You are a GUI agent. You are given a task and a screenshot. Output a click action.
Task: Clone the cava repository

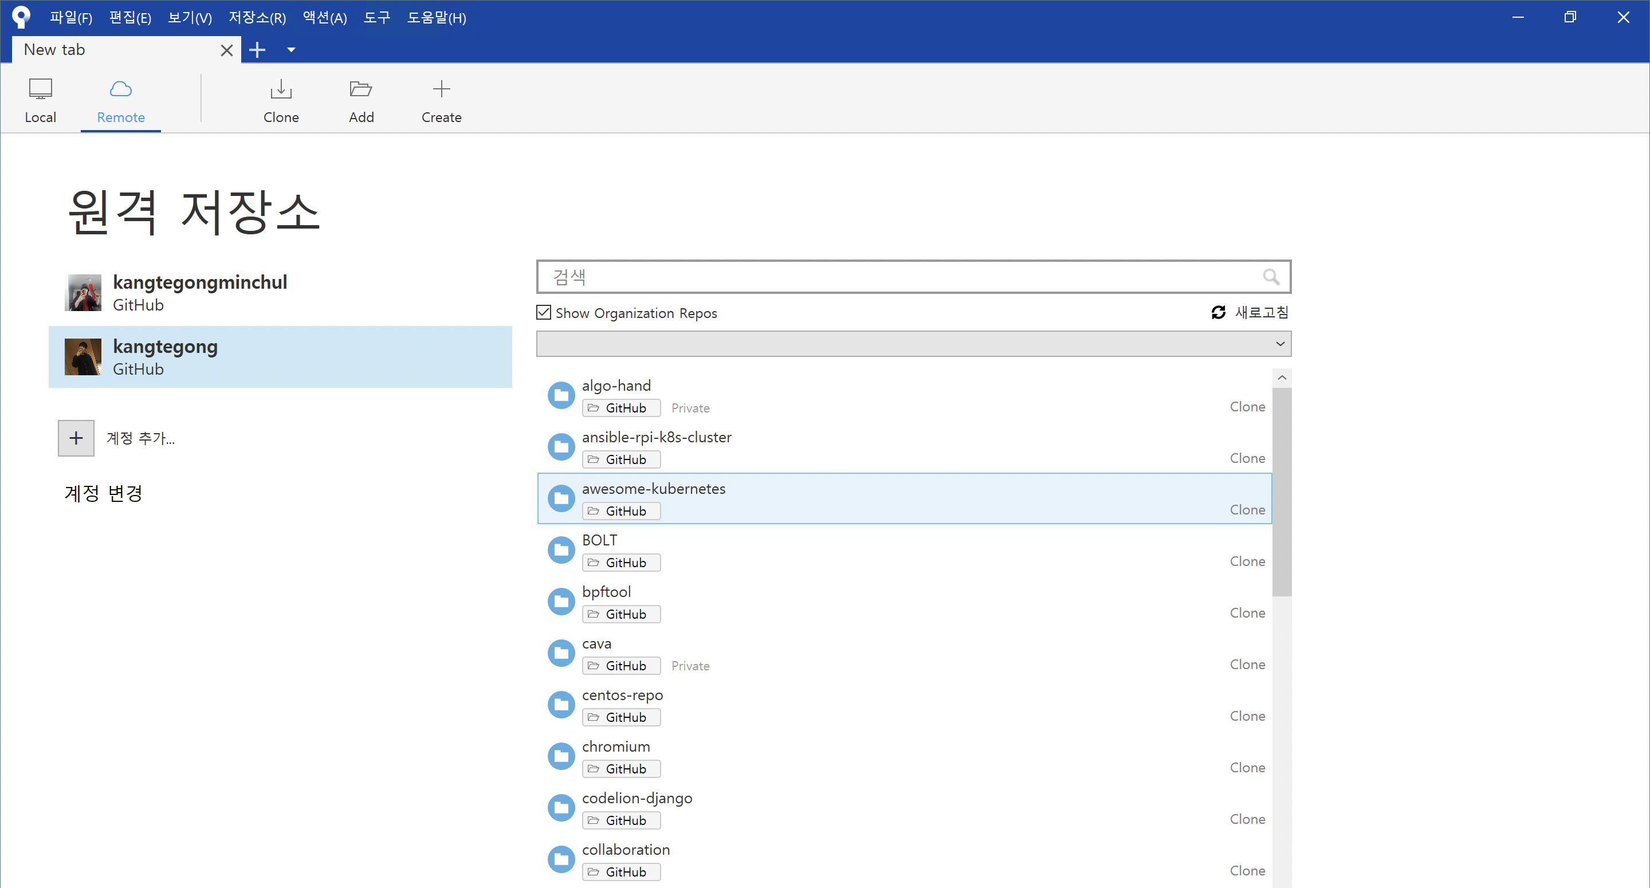(1247, 665)
